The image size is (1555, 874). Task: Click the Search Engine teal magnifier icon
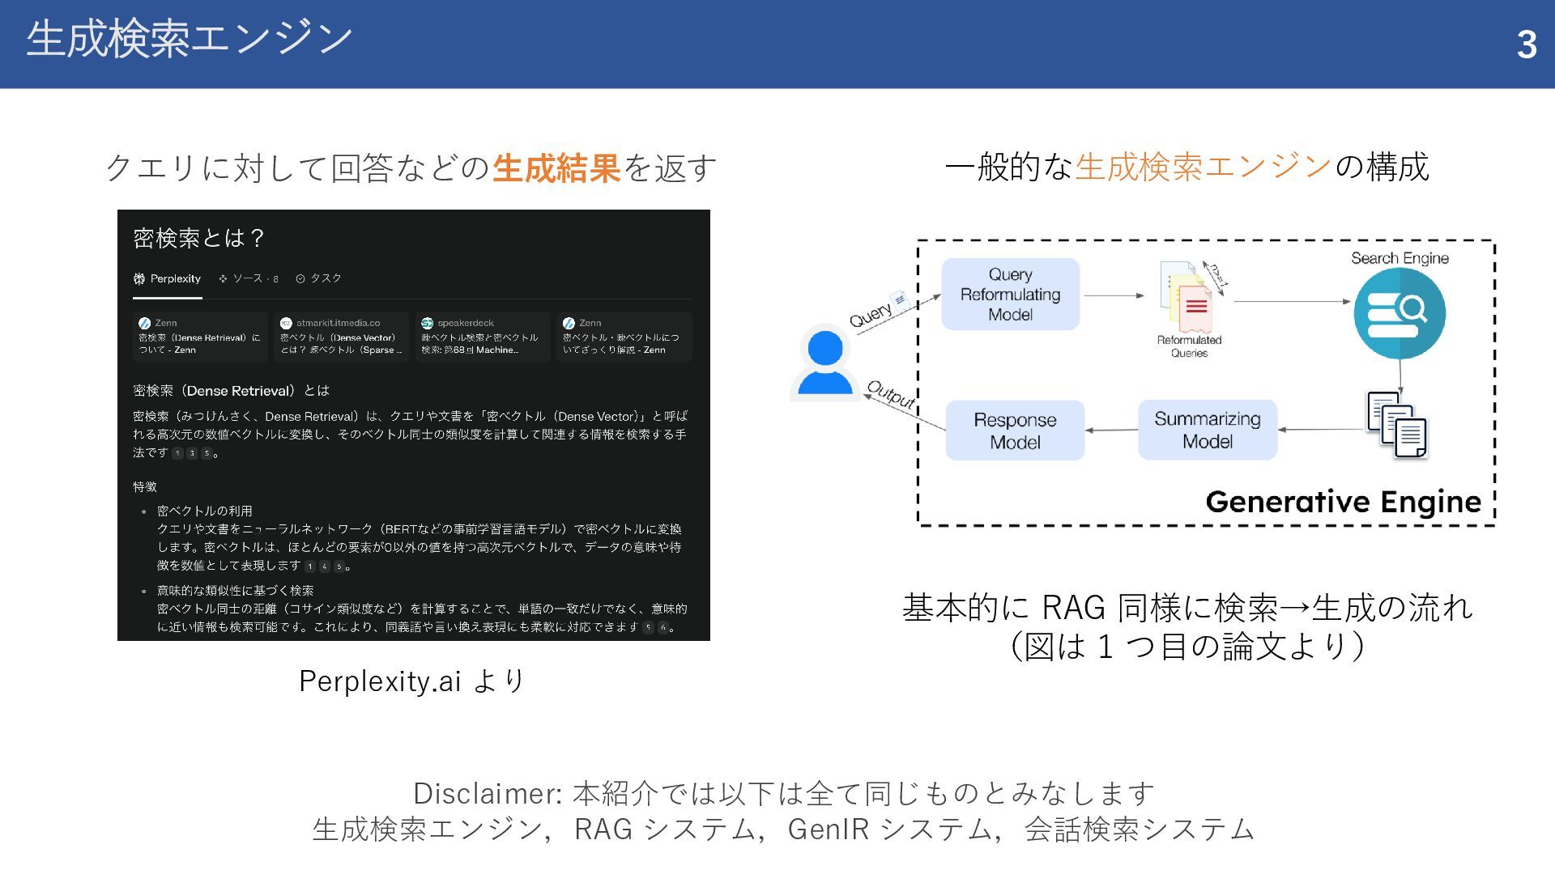tap(1399, 313)
